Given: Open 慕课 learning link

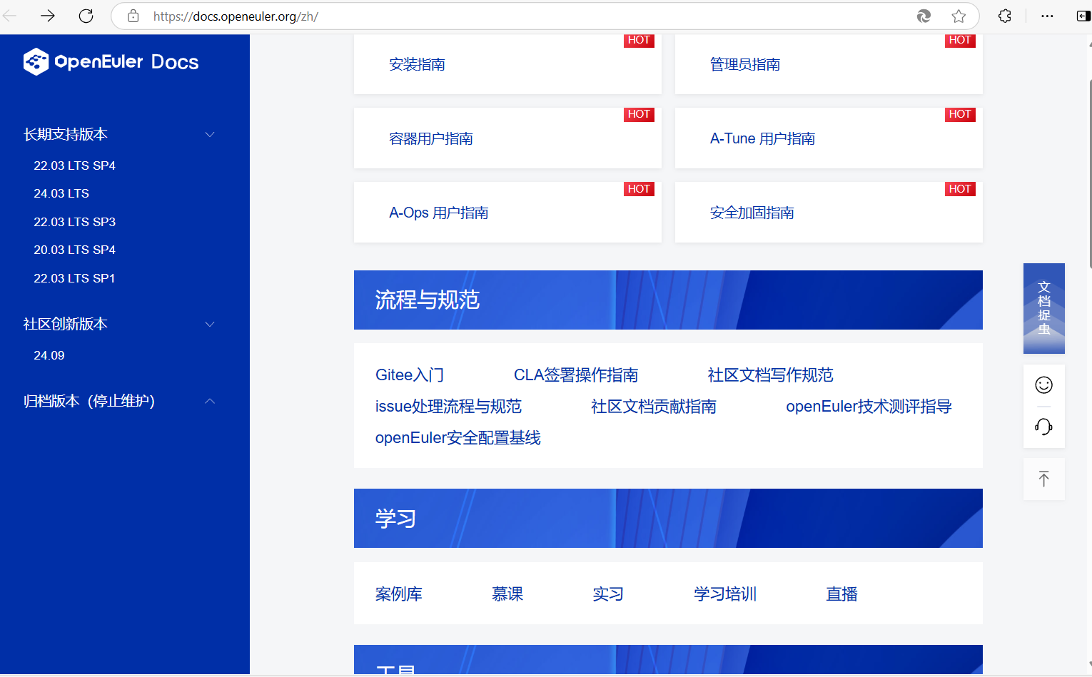Looking at the screenshot, I should coord(507,594).
